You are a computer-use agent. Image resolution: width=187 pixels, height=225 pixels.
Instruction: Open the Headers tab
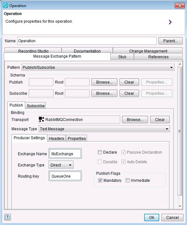[57, 139]
